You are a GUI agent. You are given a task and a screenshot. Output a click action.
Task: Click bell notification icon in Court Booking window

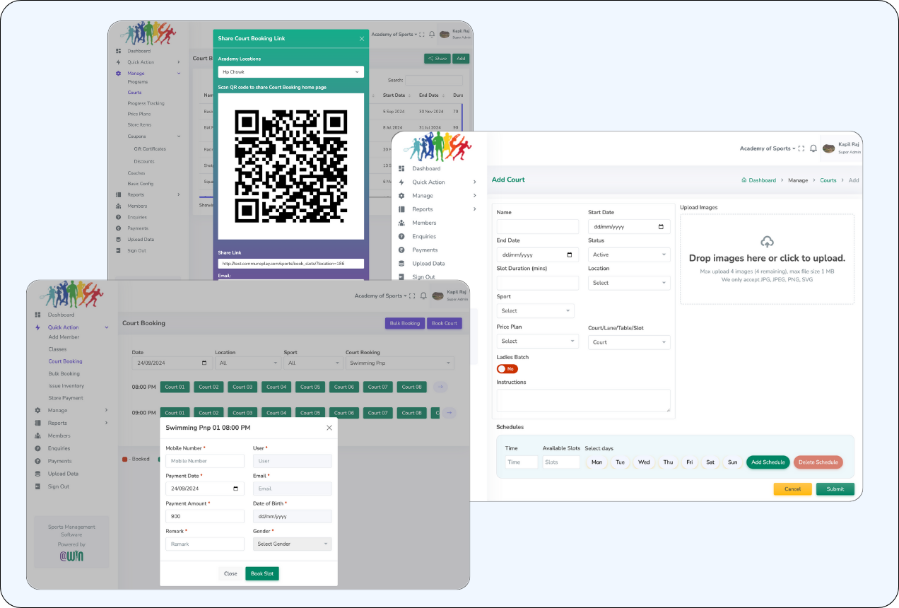click(x=423, y=296)
